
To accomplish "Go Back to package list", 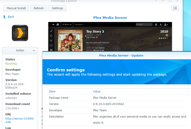I will click(11, 17).
